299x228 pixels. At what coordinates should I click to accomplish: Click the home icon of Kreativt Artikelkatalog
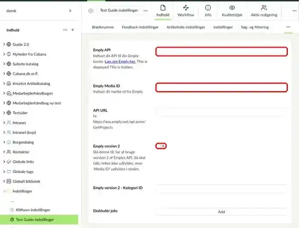[x=9, y=83]
